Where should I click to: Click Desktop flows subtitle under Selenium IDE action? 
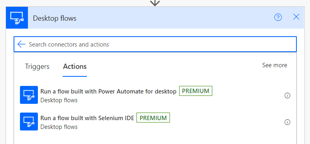[x=59, y=127]
